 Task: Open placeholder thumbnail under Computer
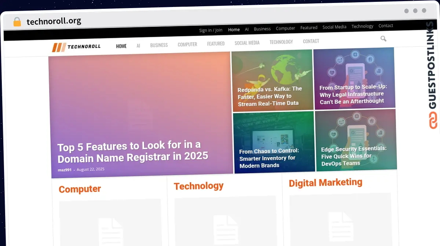pyautogui.click(x=111, y=223)
